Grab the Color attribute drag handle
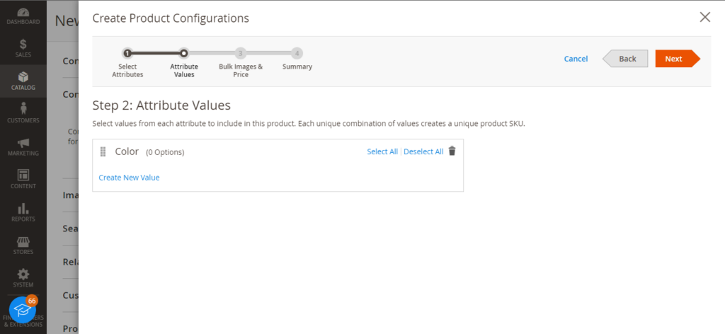 click(x=103, y=151)
